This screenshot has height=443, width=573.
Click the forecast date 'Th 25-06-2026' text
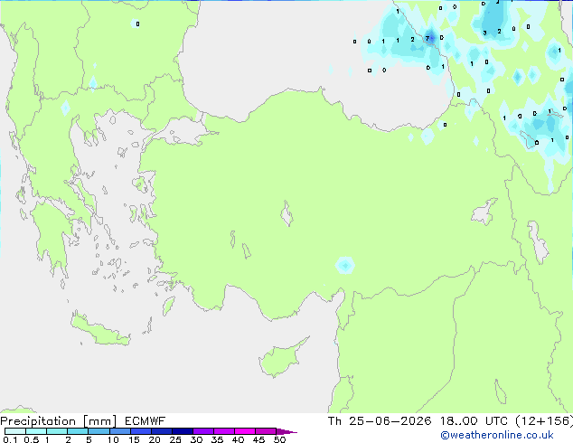pyautogui.click(x=380, y=421)
